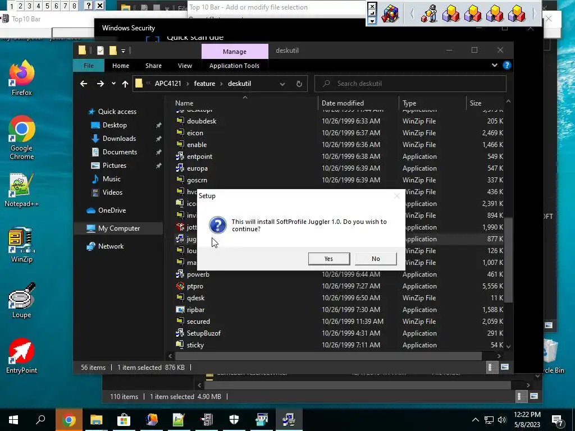The width and height of the screenshot is (575, 431).
Task: Show hidden system tray icons
Action: (x=475, y=420)
